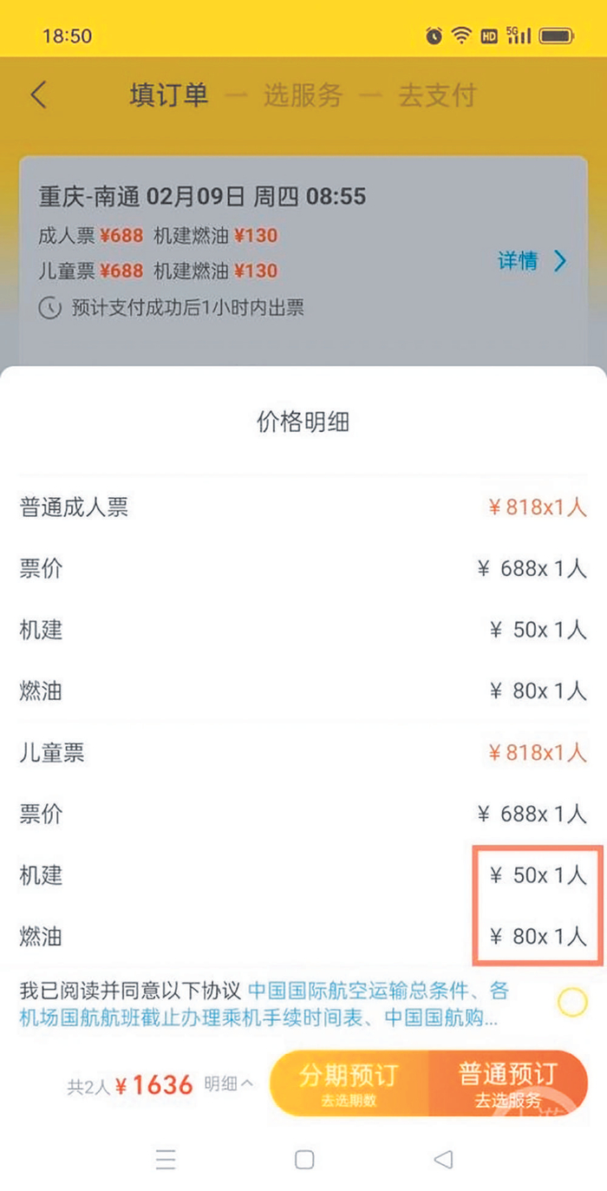
Task: Collapse the 明细 price breakdown
Action: click(229, 1083)
